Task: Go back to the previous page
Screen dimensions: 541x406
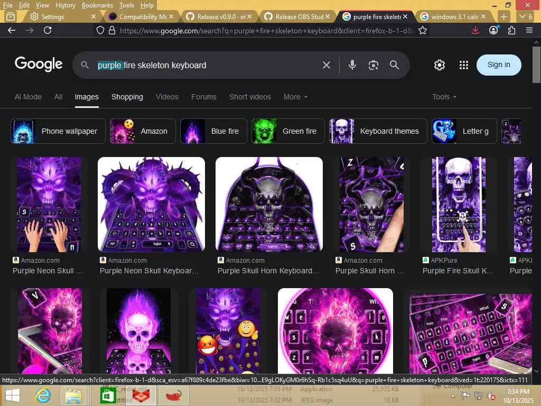Action: coord(12,30)
